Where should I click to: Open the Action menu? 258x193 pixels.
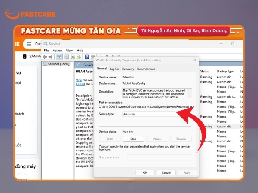click(57, 51)
